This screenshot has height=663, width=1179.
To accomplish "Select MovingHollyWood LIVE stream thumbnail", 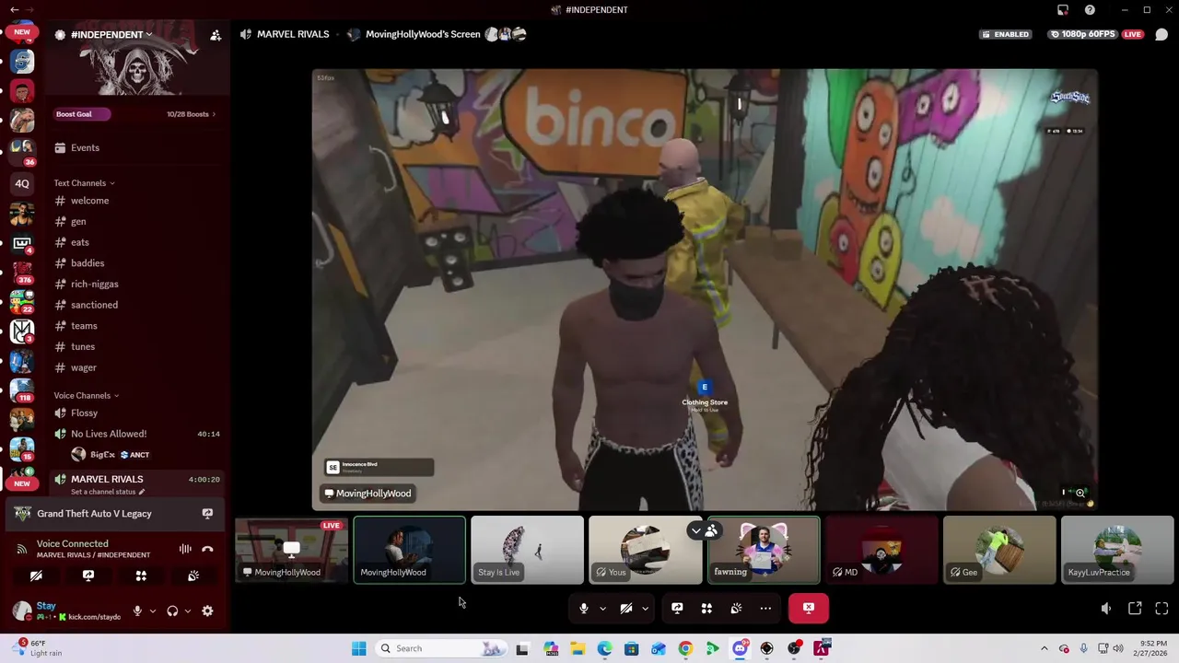I will pos(291,550).
